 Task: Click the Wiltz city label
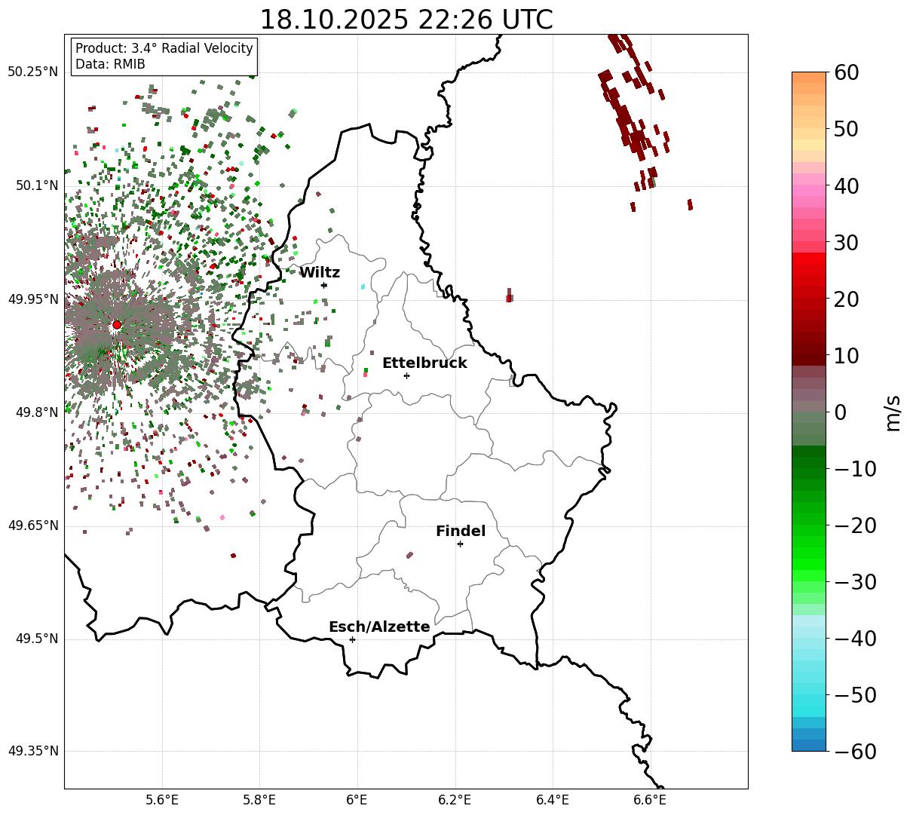tap(320, 273)
